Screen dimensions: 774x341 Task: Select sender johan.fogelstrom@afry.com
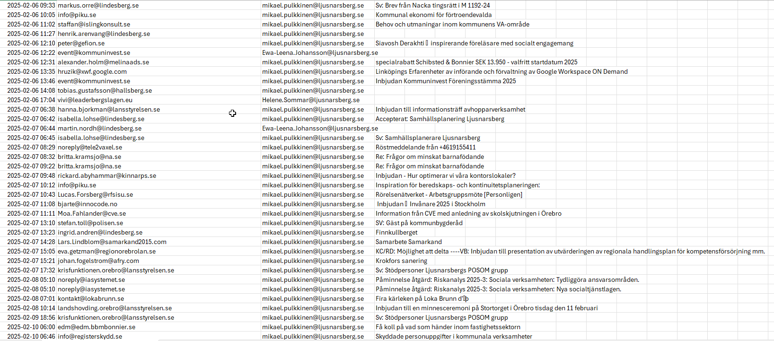pyautogui.click(x=98, y=261)
